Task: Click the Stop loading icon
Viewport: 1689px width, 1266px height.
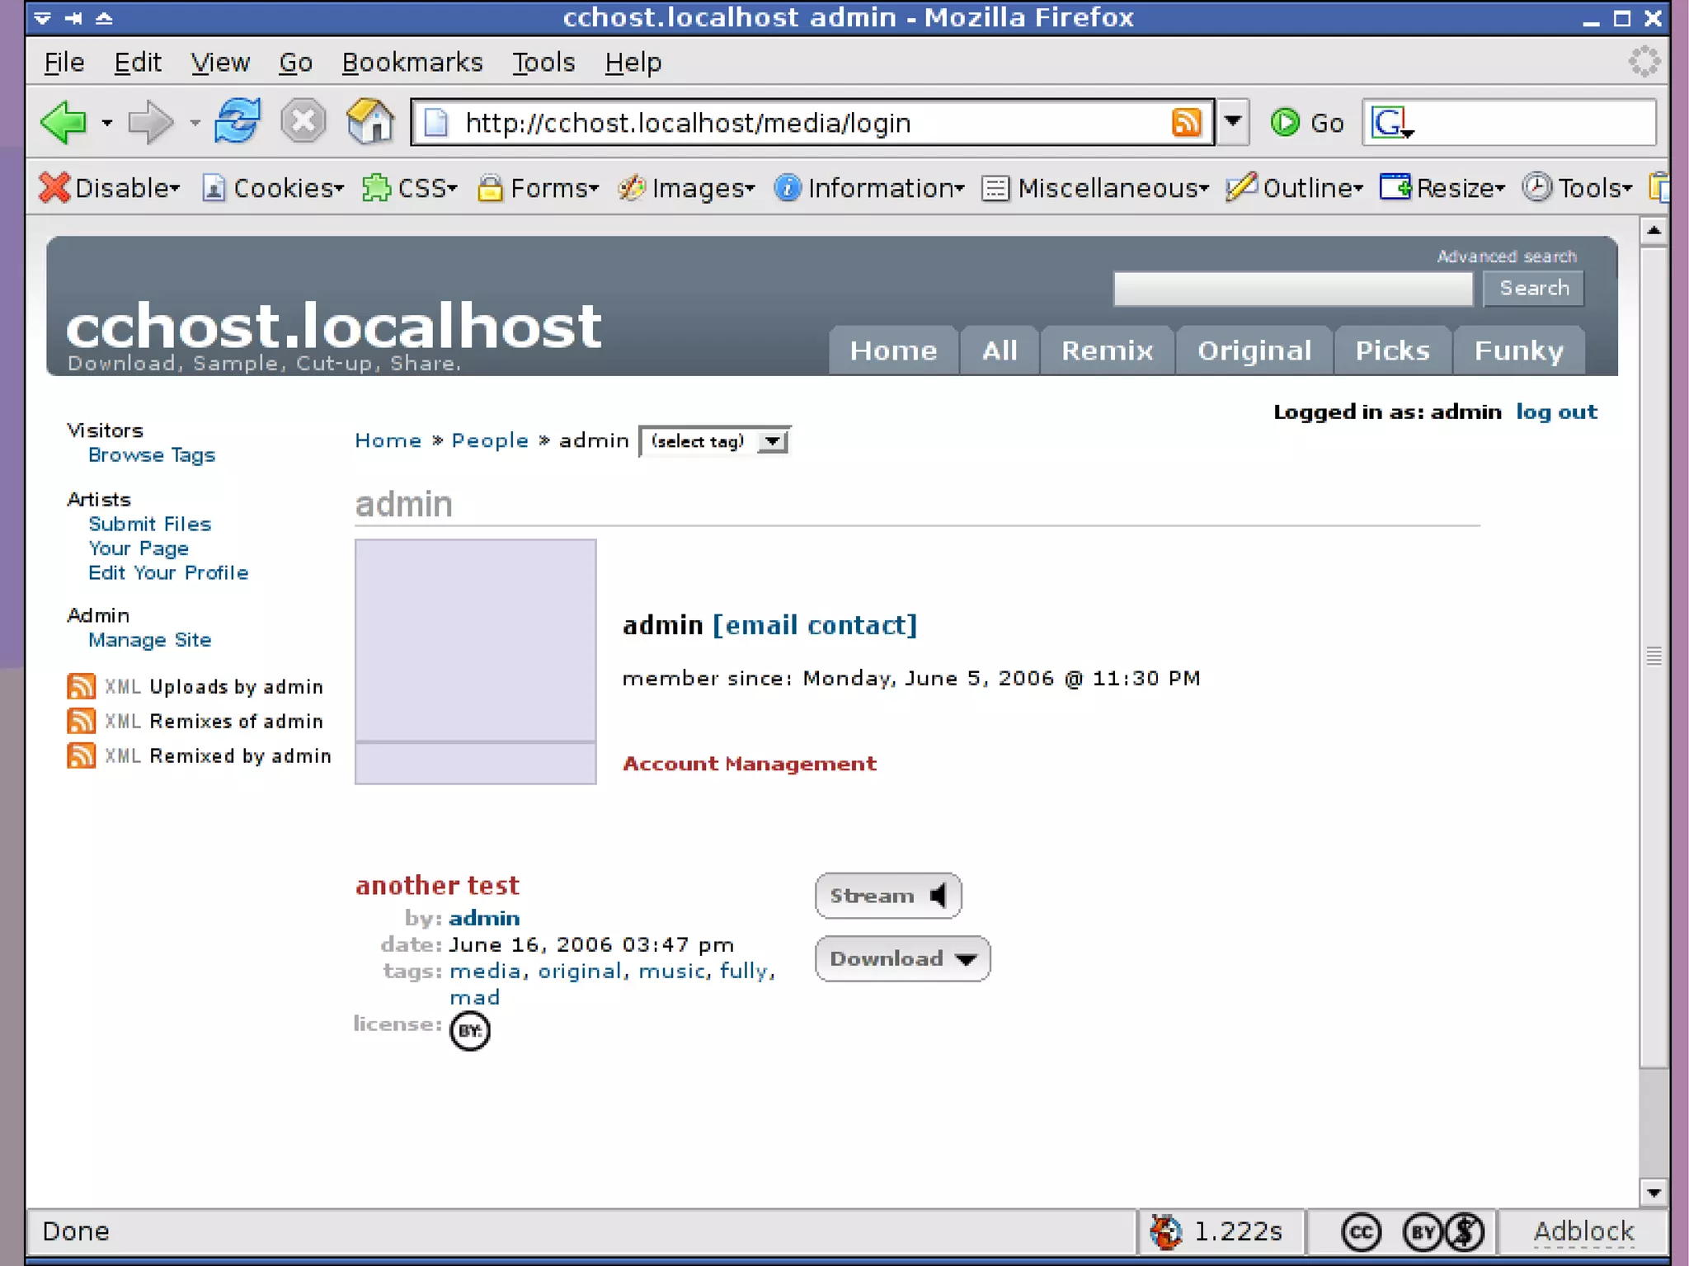Action: [303, 122]
